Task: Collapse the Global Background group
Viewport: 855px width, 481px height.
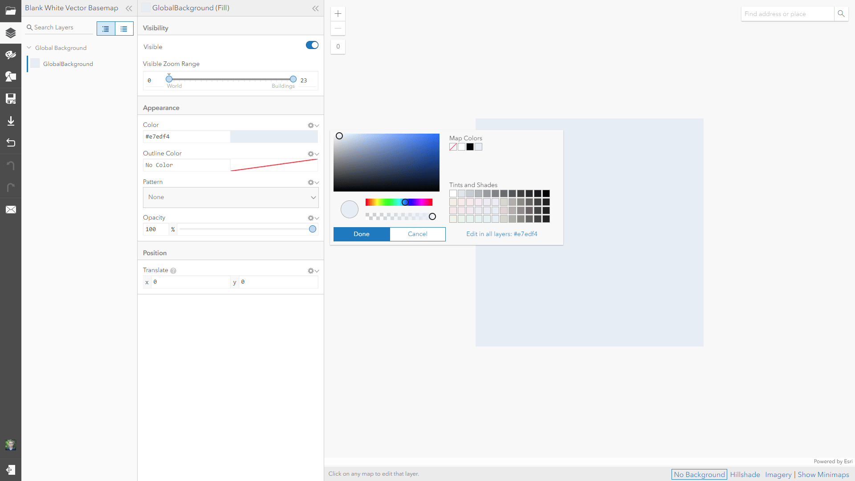Action: click(x=29, y=48)
